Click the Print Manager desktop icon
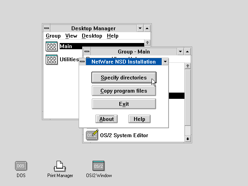Screen dimensions: 248x186 point(60,166)
